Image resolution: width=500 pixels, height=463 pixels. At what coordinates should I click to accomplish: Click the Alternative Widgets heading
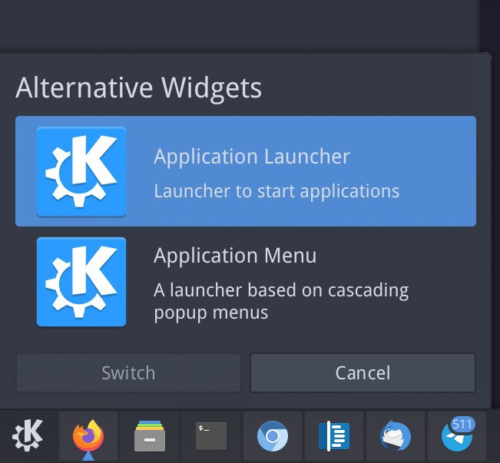click(138, 88)
